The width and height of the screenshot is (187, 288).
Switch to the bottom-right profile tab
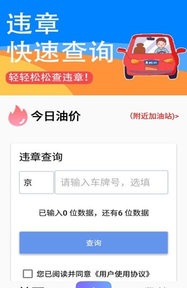point(156,287)
